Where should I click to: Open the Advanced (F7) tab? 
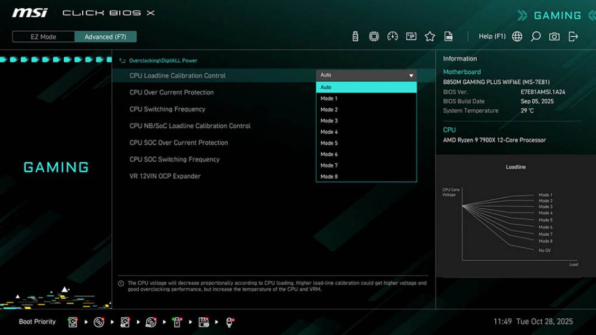(x=106, y=36)
